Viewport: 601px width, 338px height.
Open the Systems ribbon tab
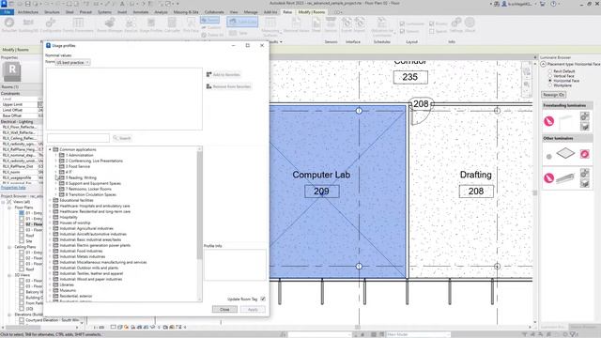(104, 12)
